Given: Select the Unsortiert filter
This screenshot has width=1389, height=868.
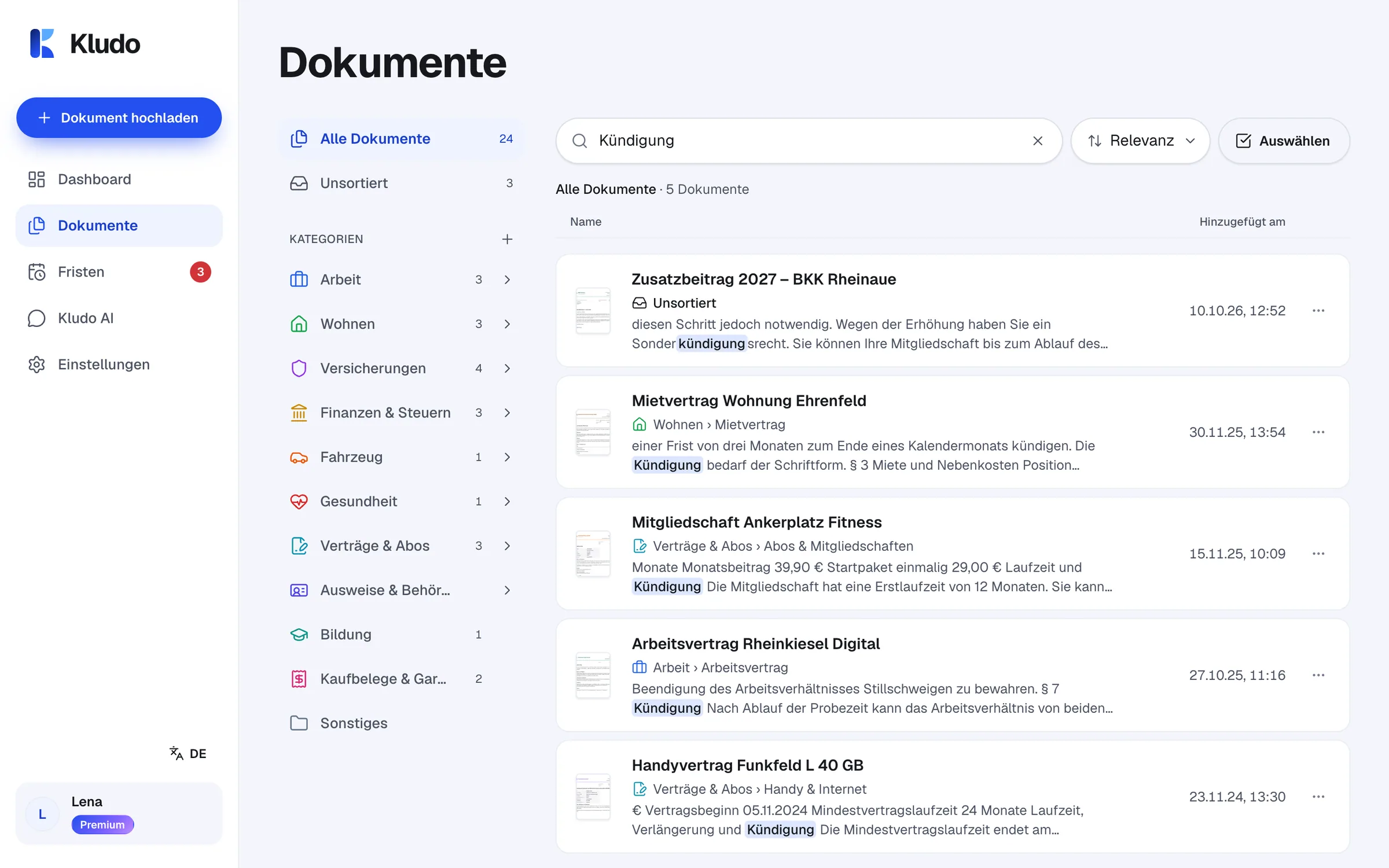Looking at the screenshot, I should pos(402,183).
